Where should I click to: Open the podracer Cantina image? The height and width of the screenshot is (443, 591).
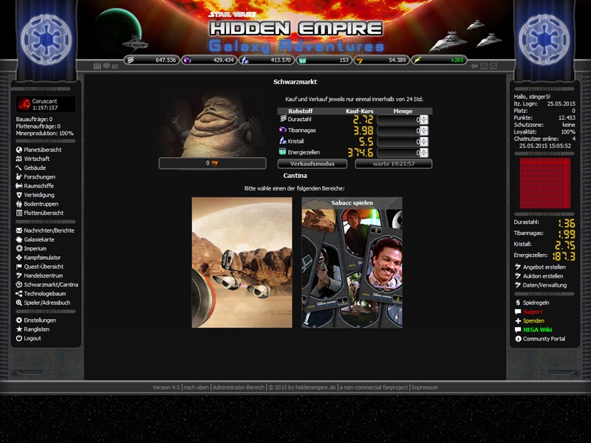[242, 263]
